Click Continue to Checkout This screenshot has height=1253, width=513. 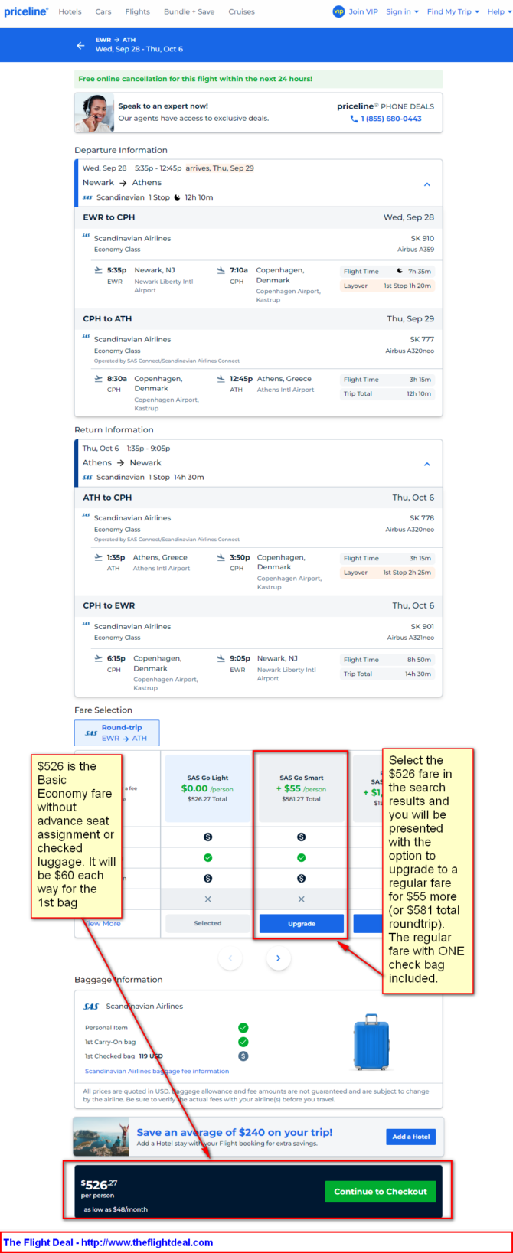[x=381, y=1191]
